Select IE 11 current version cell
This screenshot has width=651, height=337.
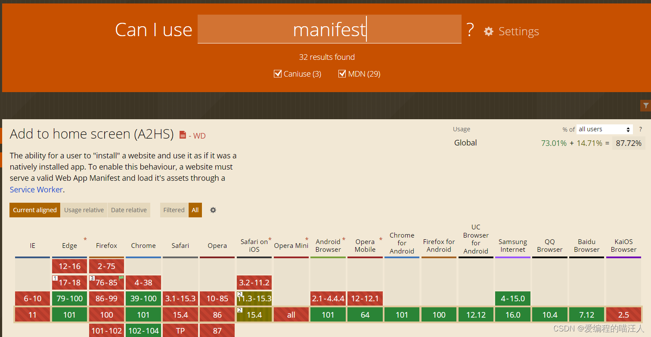click(x=32, y=315)
